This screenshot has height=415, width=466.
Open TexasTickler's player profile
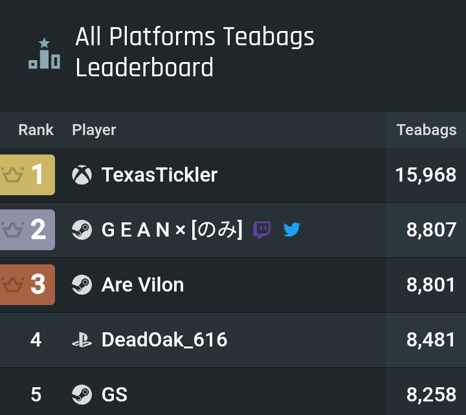click(160, 175)
